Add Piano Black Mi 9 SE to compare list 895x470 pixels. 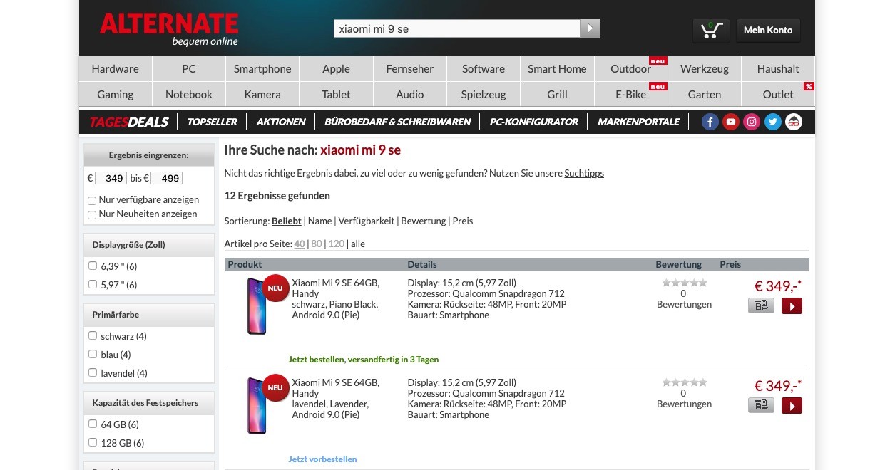tap(761, 305)
